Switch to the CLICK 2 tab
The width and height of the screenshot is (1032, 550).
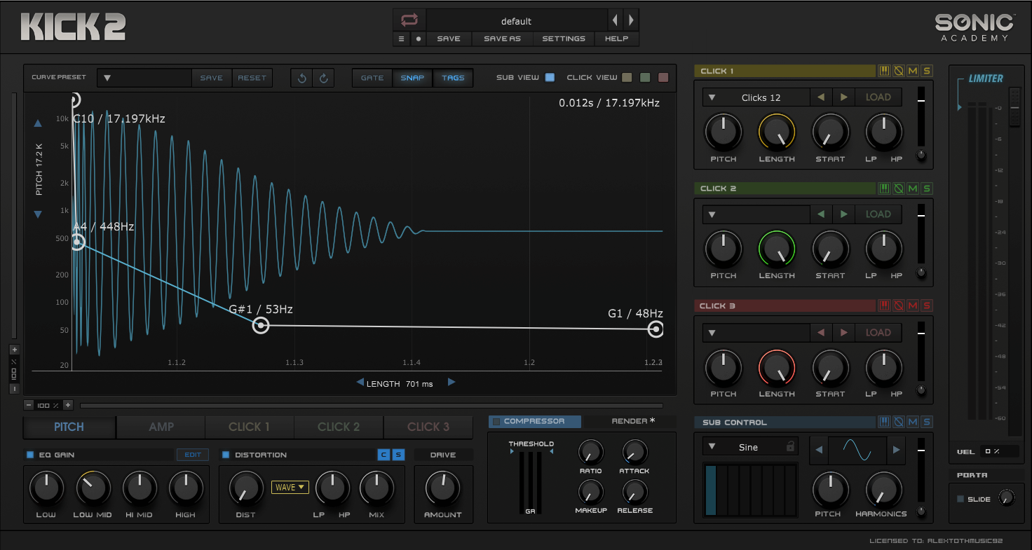[339, 427]
